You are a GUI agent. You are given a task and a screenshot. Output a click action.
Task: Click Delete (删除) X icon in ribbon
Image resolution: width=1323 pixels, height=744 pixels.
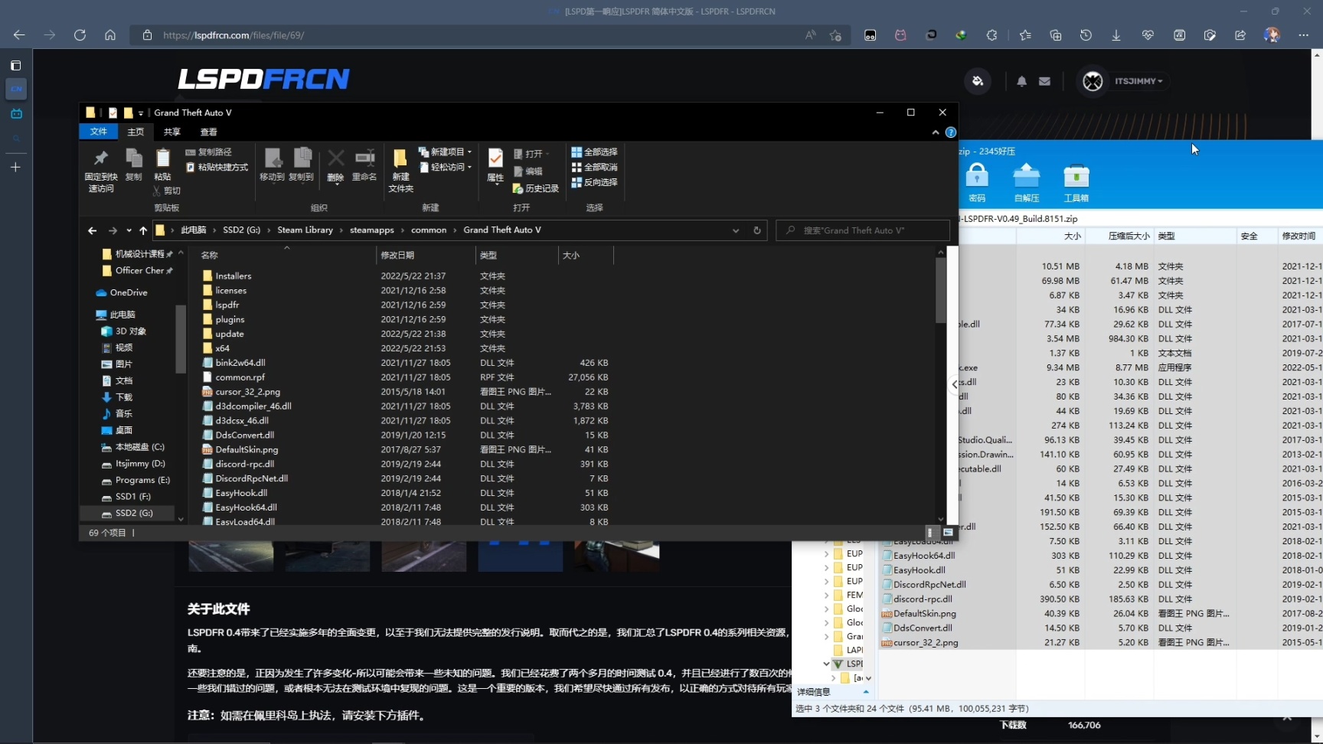coord(335,165)
